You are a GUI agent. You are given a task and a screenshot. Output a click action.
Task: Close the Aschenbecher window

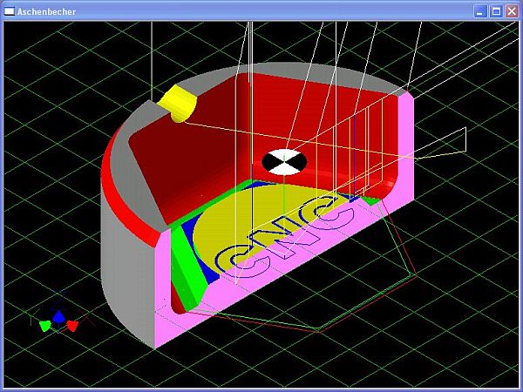[x=511, y=11]
